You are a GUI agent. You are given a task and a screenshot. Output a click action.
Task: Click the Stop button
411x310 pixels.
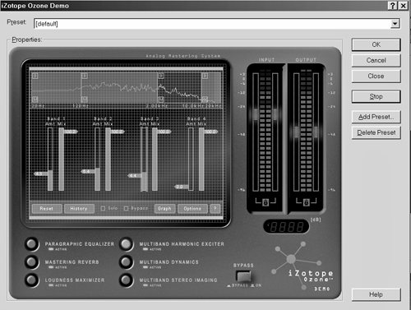pos(376,96)
